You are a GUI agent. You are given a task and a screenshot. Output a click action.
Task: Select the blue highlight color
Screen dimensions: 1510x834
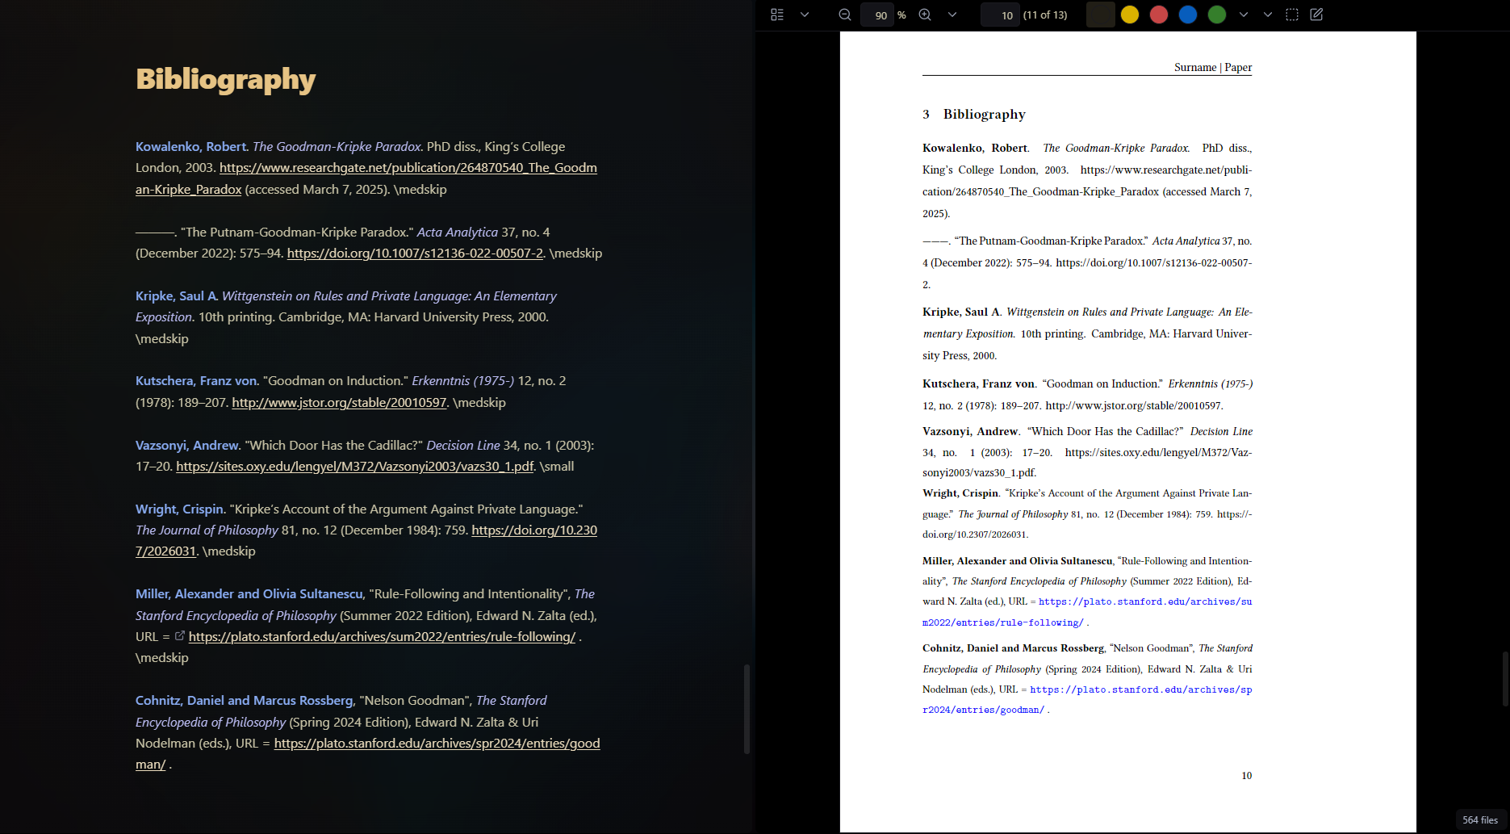(1188, 15)
